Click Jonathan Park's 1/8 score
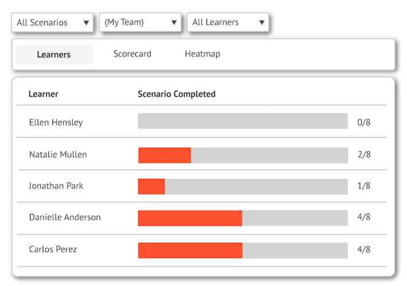This screenshot has width=407, height=286. coord(363,186)
